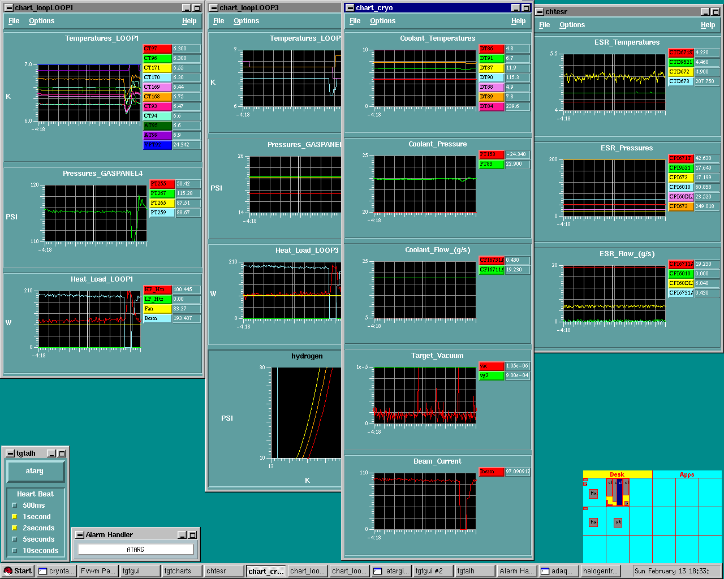The width and height of the screenshot is (724, 579).
Task: Enable the 10seconds Heart Beat checkbox
Action: click(15, 551)
